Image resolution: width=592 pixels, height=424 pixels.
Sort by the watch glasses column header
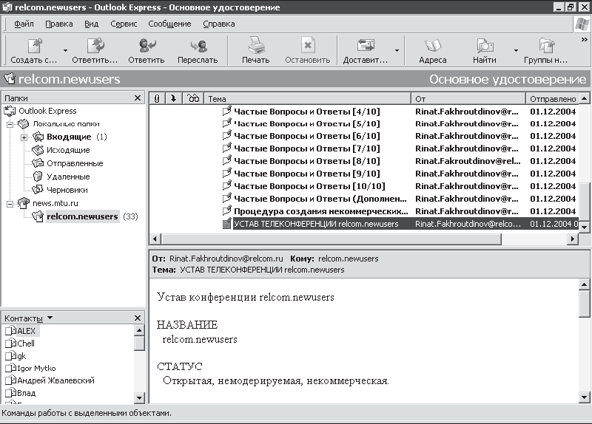[193, 99]
